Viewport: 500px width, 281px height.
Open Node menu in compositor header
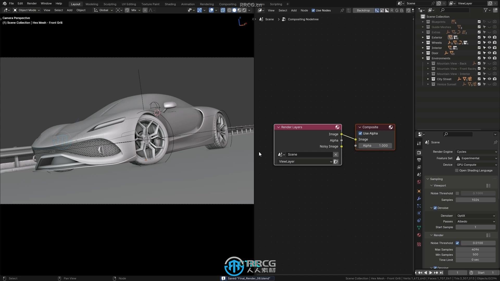coord(304,10)
